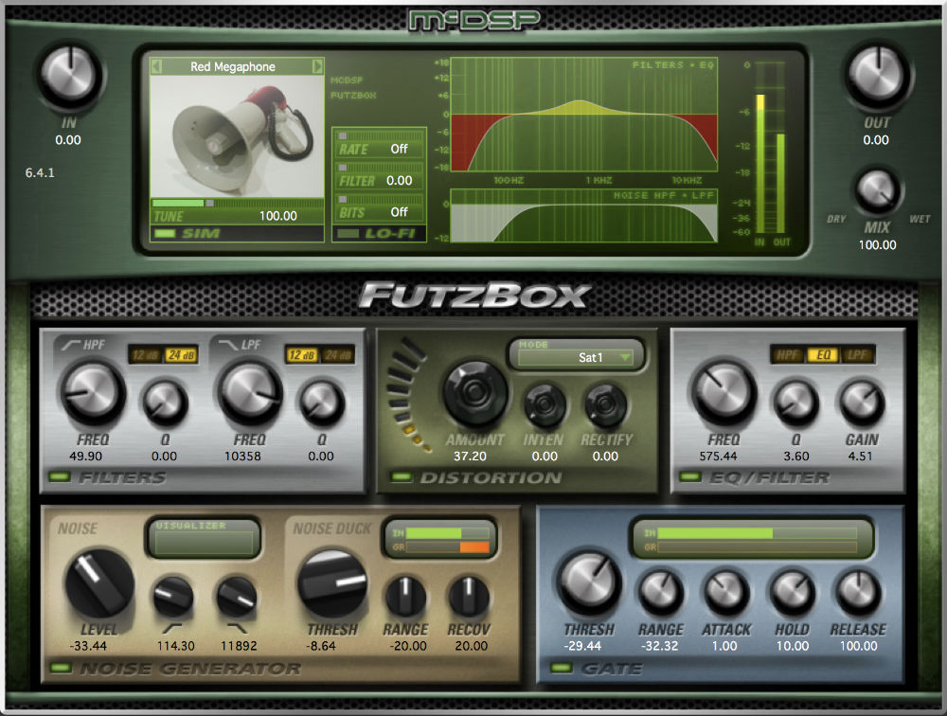Click the Gate RANGE knob
Image resolution: width=947 pixels, height=716 pixels.
coord(661,592)
